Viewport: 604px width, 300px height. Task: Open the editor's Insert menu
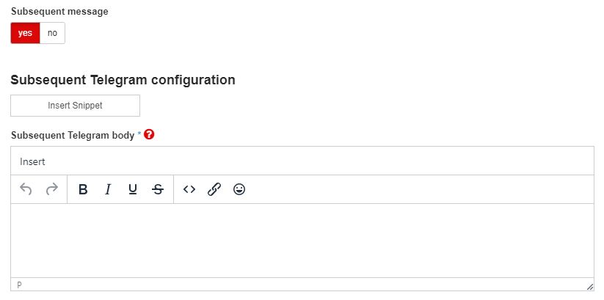(x=33, y=161)
